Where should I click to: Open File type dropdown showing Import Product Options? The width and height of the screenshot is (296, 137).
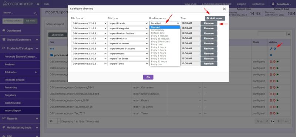(x=128, y=33)
